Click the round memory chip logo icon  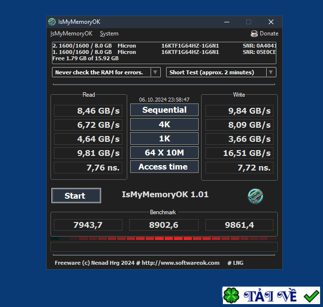tap(255, 196)
